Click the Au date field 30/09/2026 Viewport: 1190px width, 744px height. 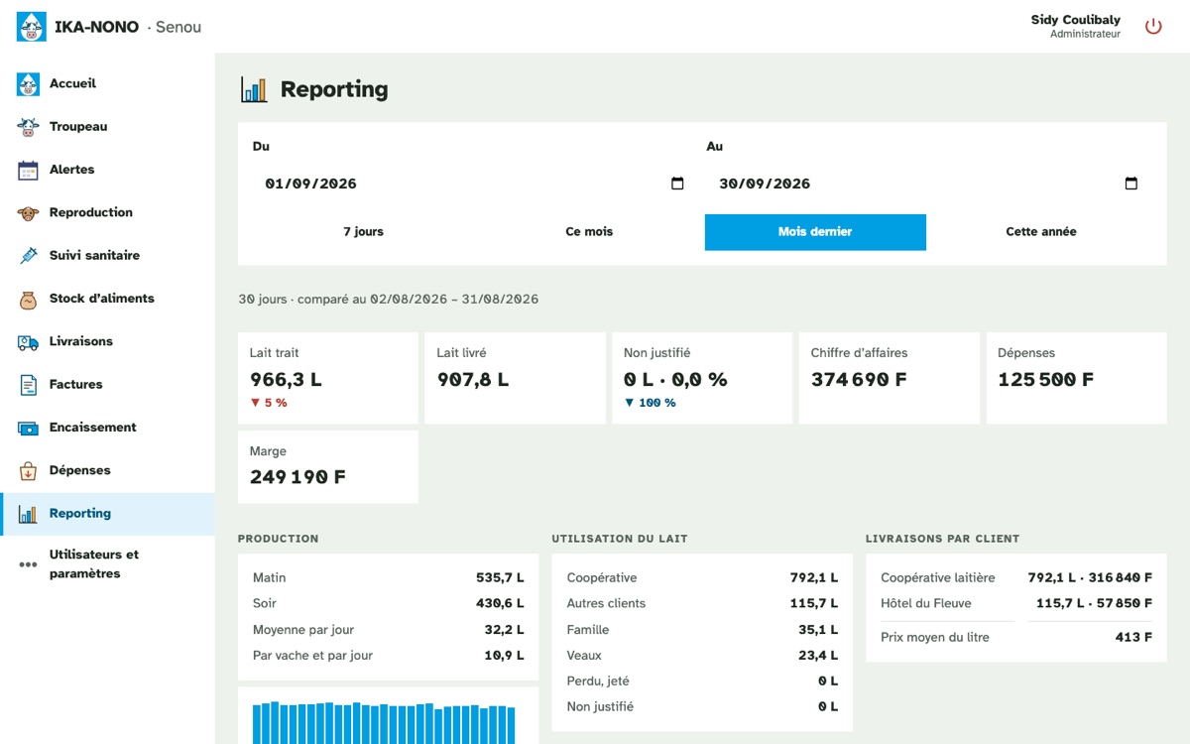928,184
